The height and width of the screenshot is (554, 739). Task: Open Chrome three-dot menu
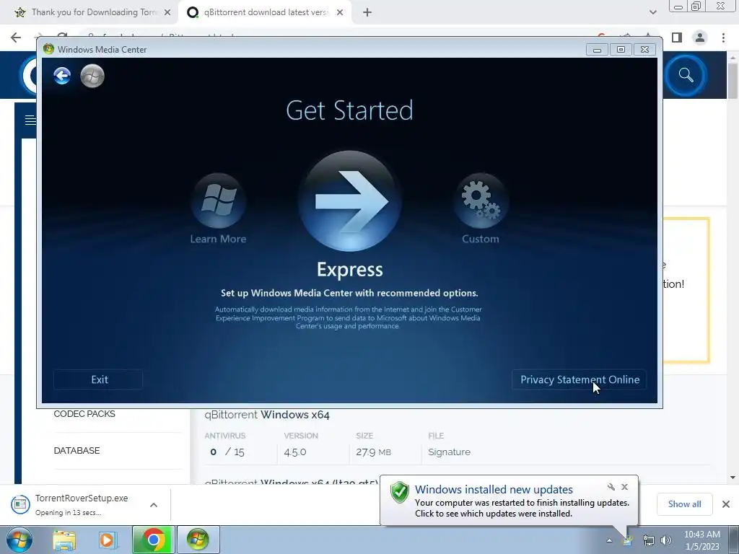723,38
